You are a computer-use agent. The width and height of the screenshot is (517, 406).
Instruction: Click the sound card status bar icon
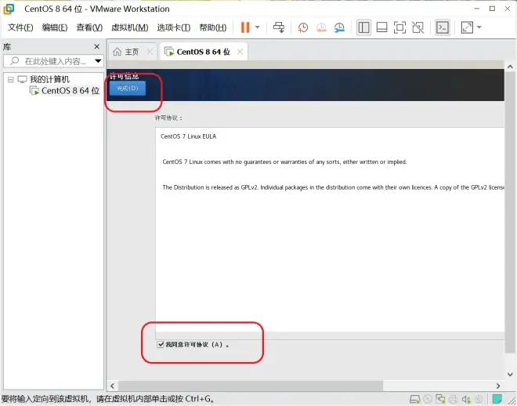[x=466, y=400]
